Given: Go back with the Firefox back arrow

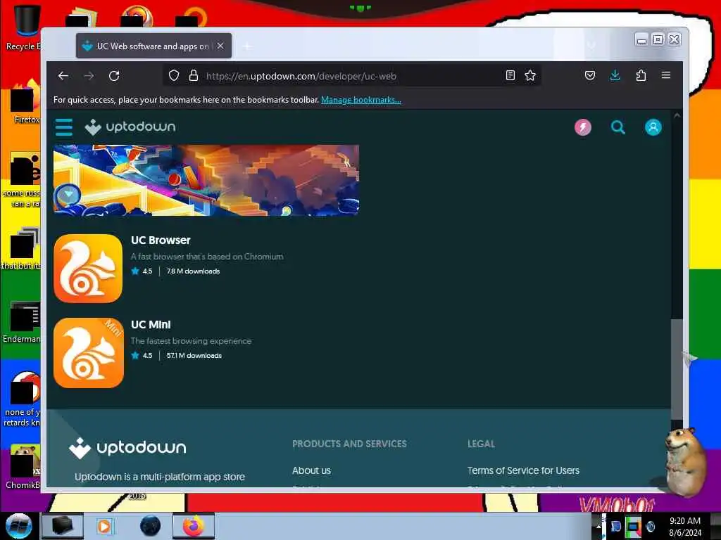Looking at the screenshot, I should pyautogui.click(x=63, y=76).
